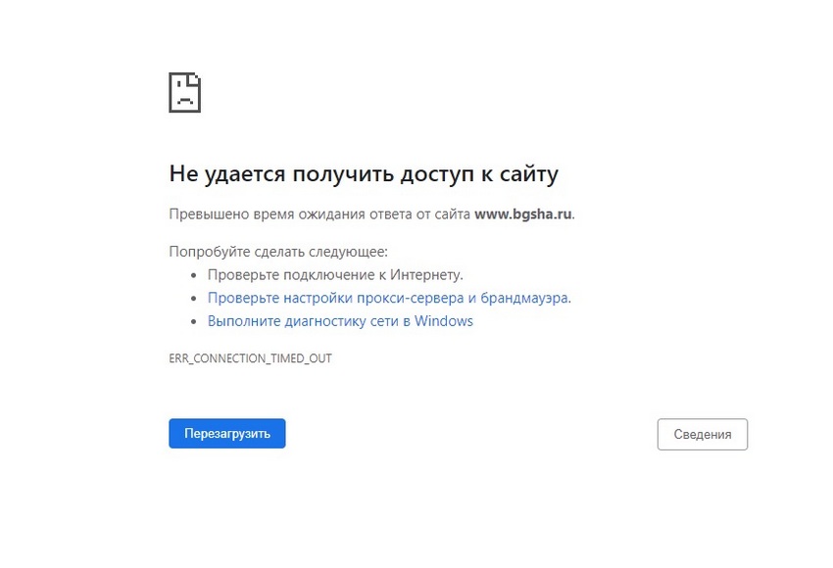Click bullet before the network diagnostics link
Viewport: 833px width, 568px height.
pos(195,322)
